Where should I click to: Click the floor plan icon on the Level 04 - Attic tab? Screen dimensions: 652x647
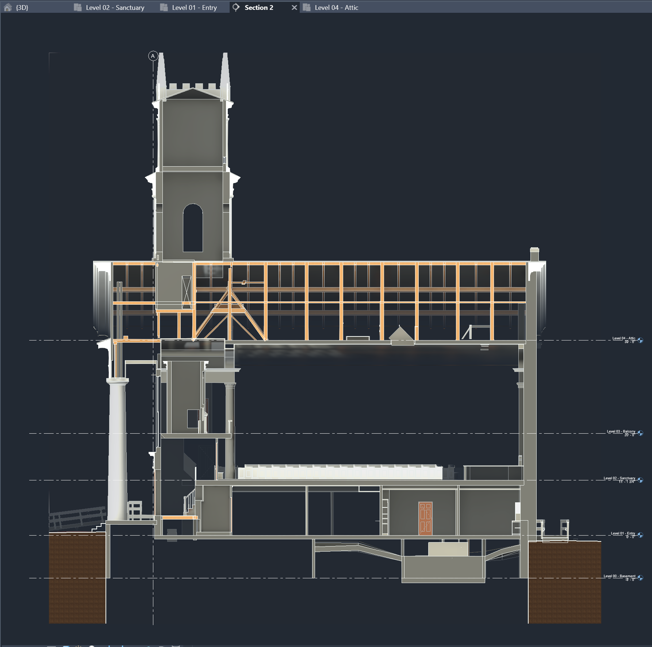tap(307, 7)
